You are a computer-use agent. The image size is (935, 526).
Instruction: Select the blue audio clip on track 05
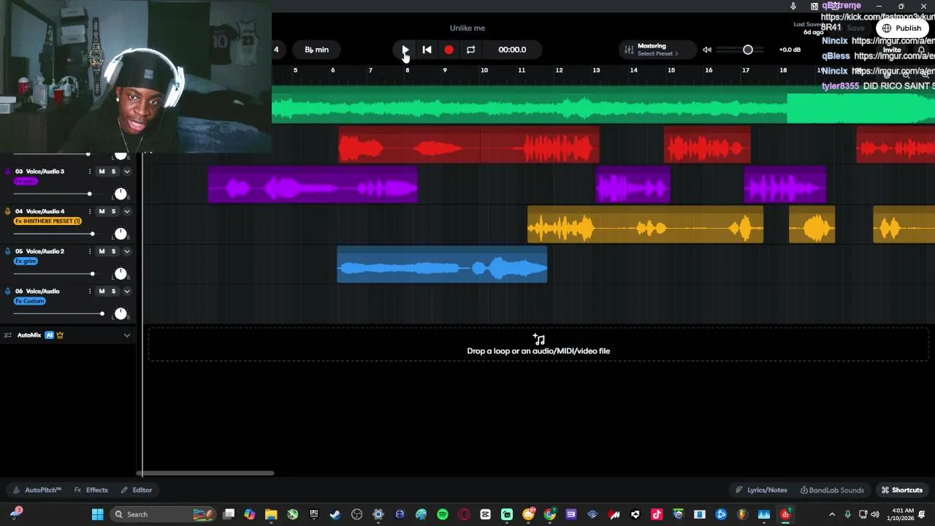tap(442, 264)
